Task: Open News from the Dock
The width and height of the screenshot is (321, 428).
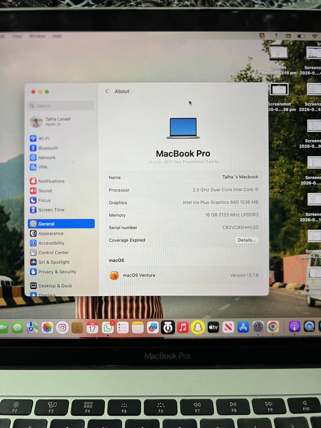Action: 228,327
